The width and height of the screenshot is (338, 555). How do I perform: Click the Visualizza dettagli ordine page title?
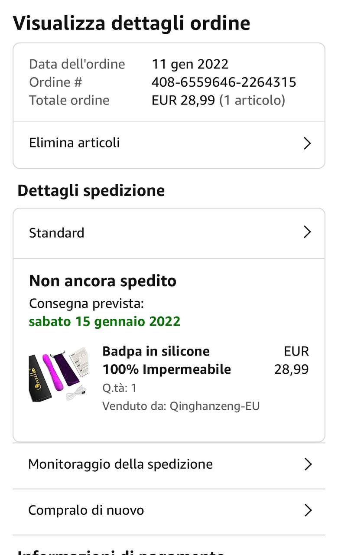131,23
